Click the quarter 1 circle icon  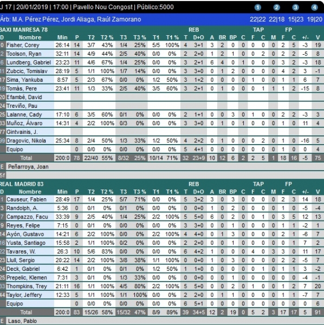click(x=258, y=8)
